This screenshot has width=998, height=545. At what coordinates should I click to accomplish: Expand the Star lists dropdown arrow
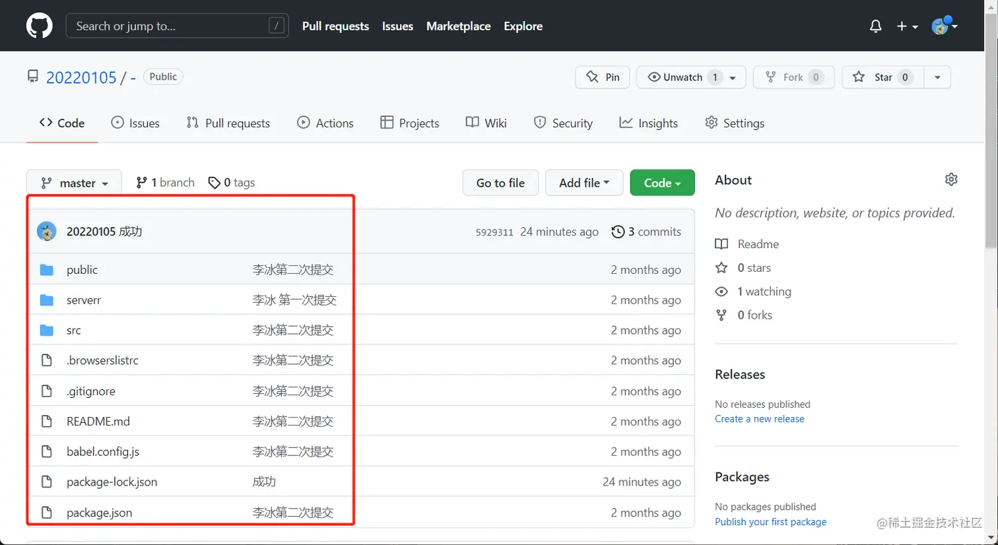[937, 77]
